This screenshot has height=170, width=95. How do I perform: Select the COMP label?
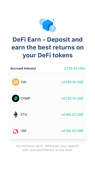[26, 99]
